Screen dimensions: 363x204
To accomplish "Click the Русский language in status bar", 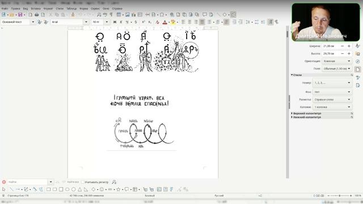I will click(x=219, y=195).
